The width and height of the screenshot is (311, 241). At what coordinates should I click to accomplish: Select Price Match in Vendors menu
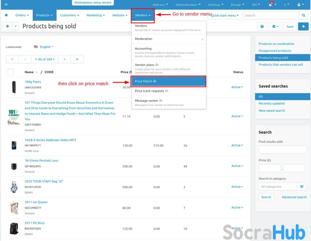(169, 81)
